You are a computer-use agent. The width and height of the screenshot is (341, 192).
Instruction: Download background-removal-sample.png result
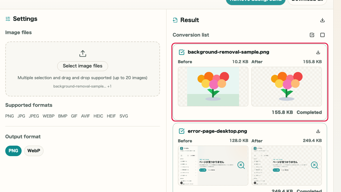point(318,52)
